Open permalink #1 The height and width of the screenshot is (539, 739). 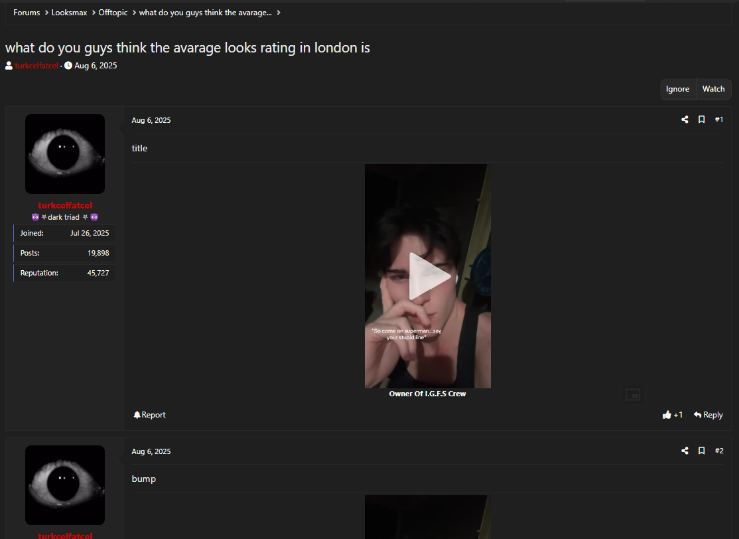pyautogui.click(x=718, y=119)
